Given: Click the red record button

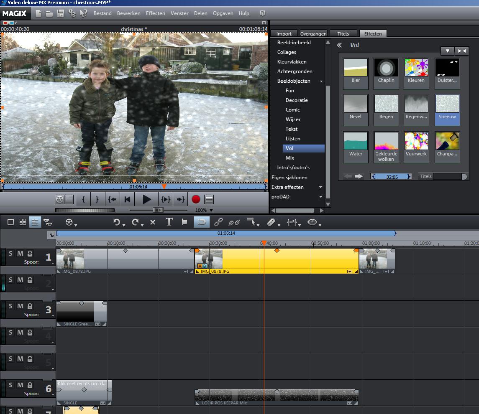Looking at the screenshot, I should click(x=196, y=199).
